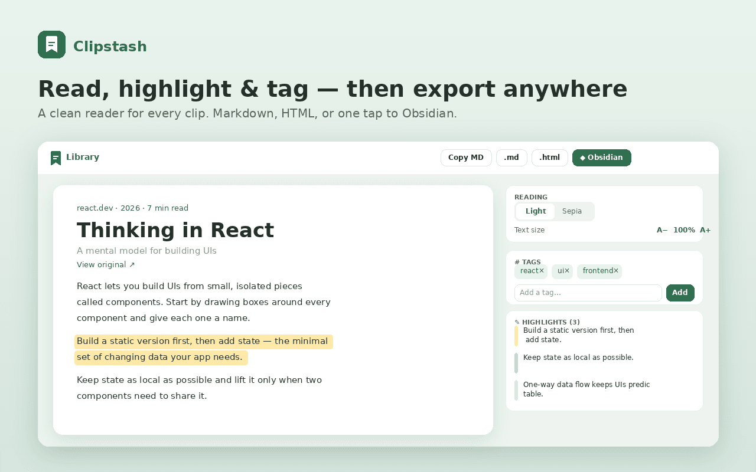Screen dimensions: 756x472
Task: Focus the Add a tag input field
Action: tap(588, 293)
